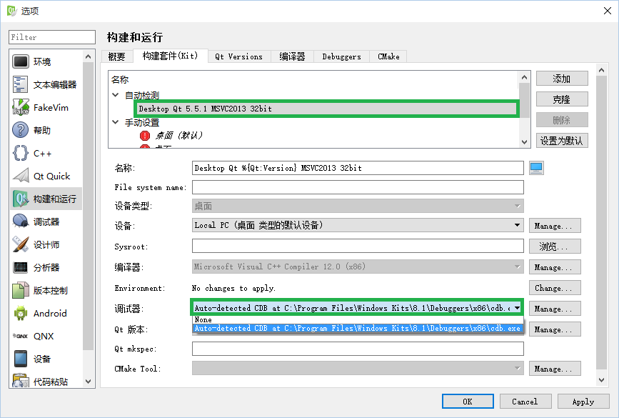The width and height of the screenshot is (619, 418).
Task: Click the category sidebar scroll down arrow
Action: (x=88, y=382)
